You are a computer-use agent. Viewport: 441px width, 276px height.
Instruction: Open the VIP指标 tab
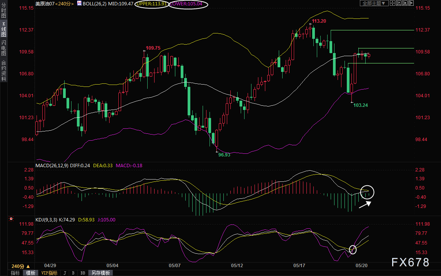click(49, 273)
